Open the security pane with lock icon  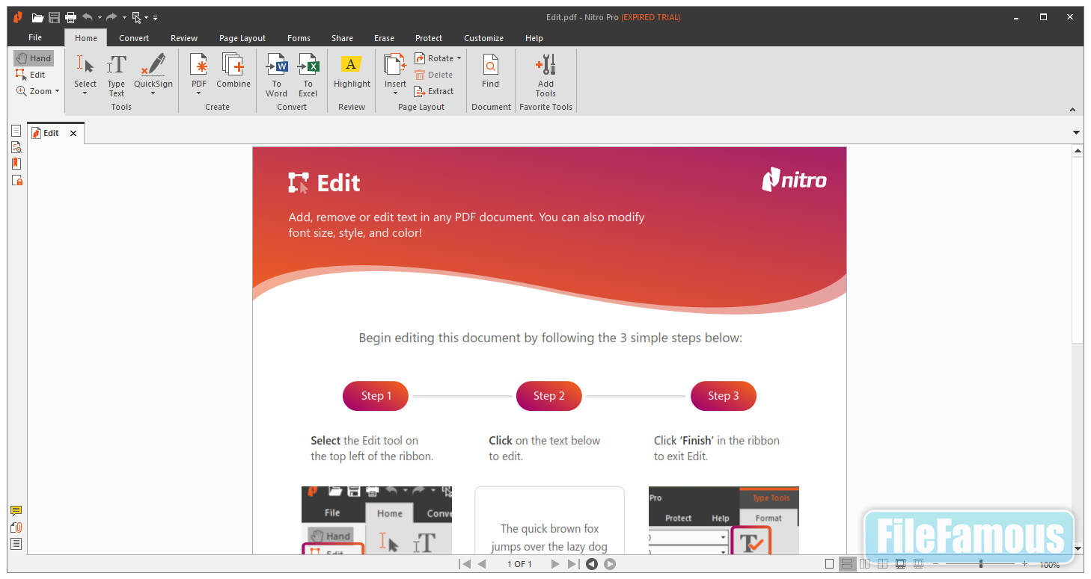[16, 180]
